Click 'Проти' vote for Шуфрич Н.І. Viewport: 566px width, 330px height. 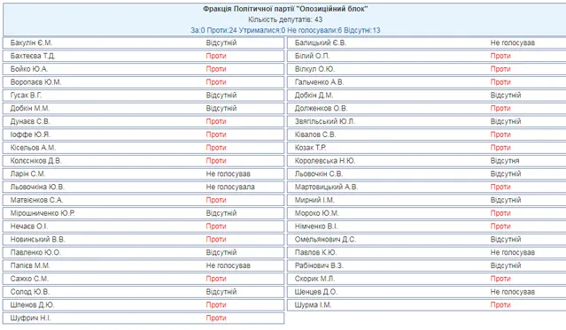point(216,318)
